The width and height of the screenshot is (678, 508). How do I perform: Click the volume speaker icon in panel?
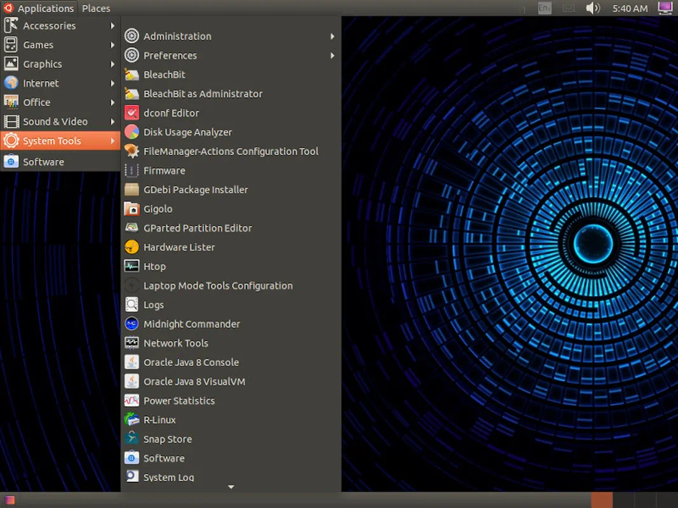point(592,8)
